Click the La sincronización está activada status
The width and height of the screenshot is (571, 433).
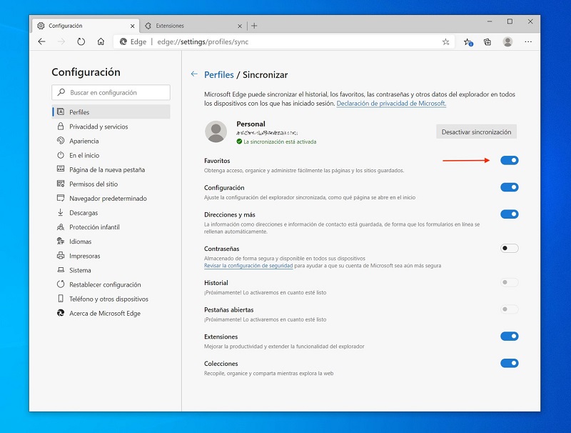click(x=276, y=141)
